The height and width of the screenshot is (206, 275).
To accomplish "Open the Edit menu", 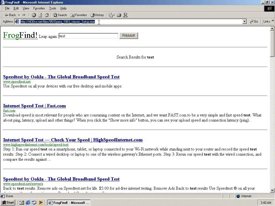I will coord(16,8).
